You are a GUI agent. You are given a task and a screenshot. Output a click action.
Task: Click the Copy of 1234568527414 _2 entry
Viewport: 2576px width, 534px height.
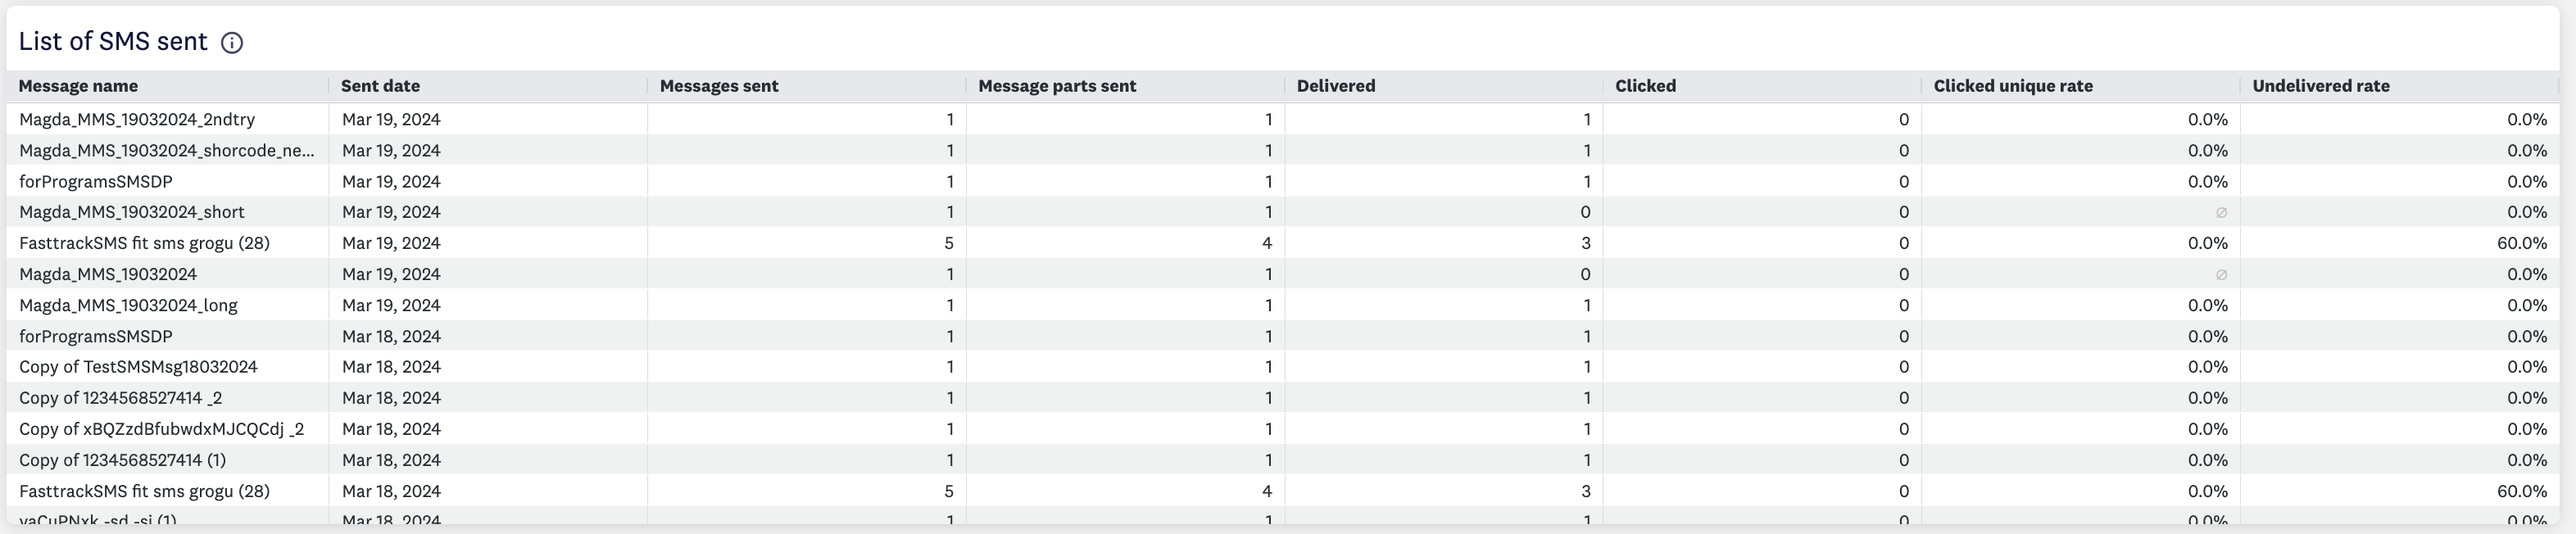(120, 398)
